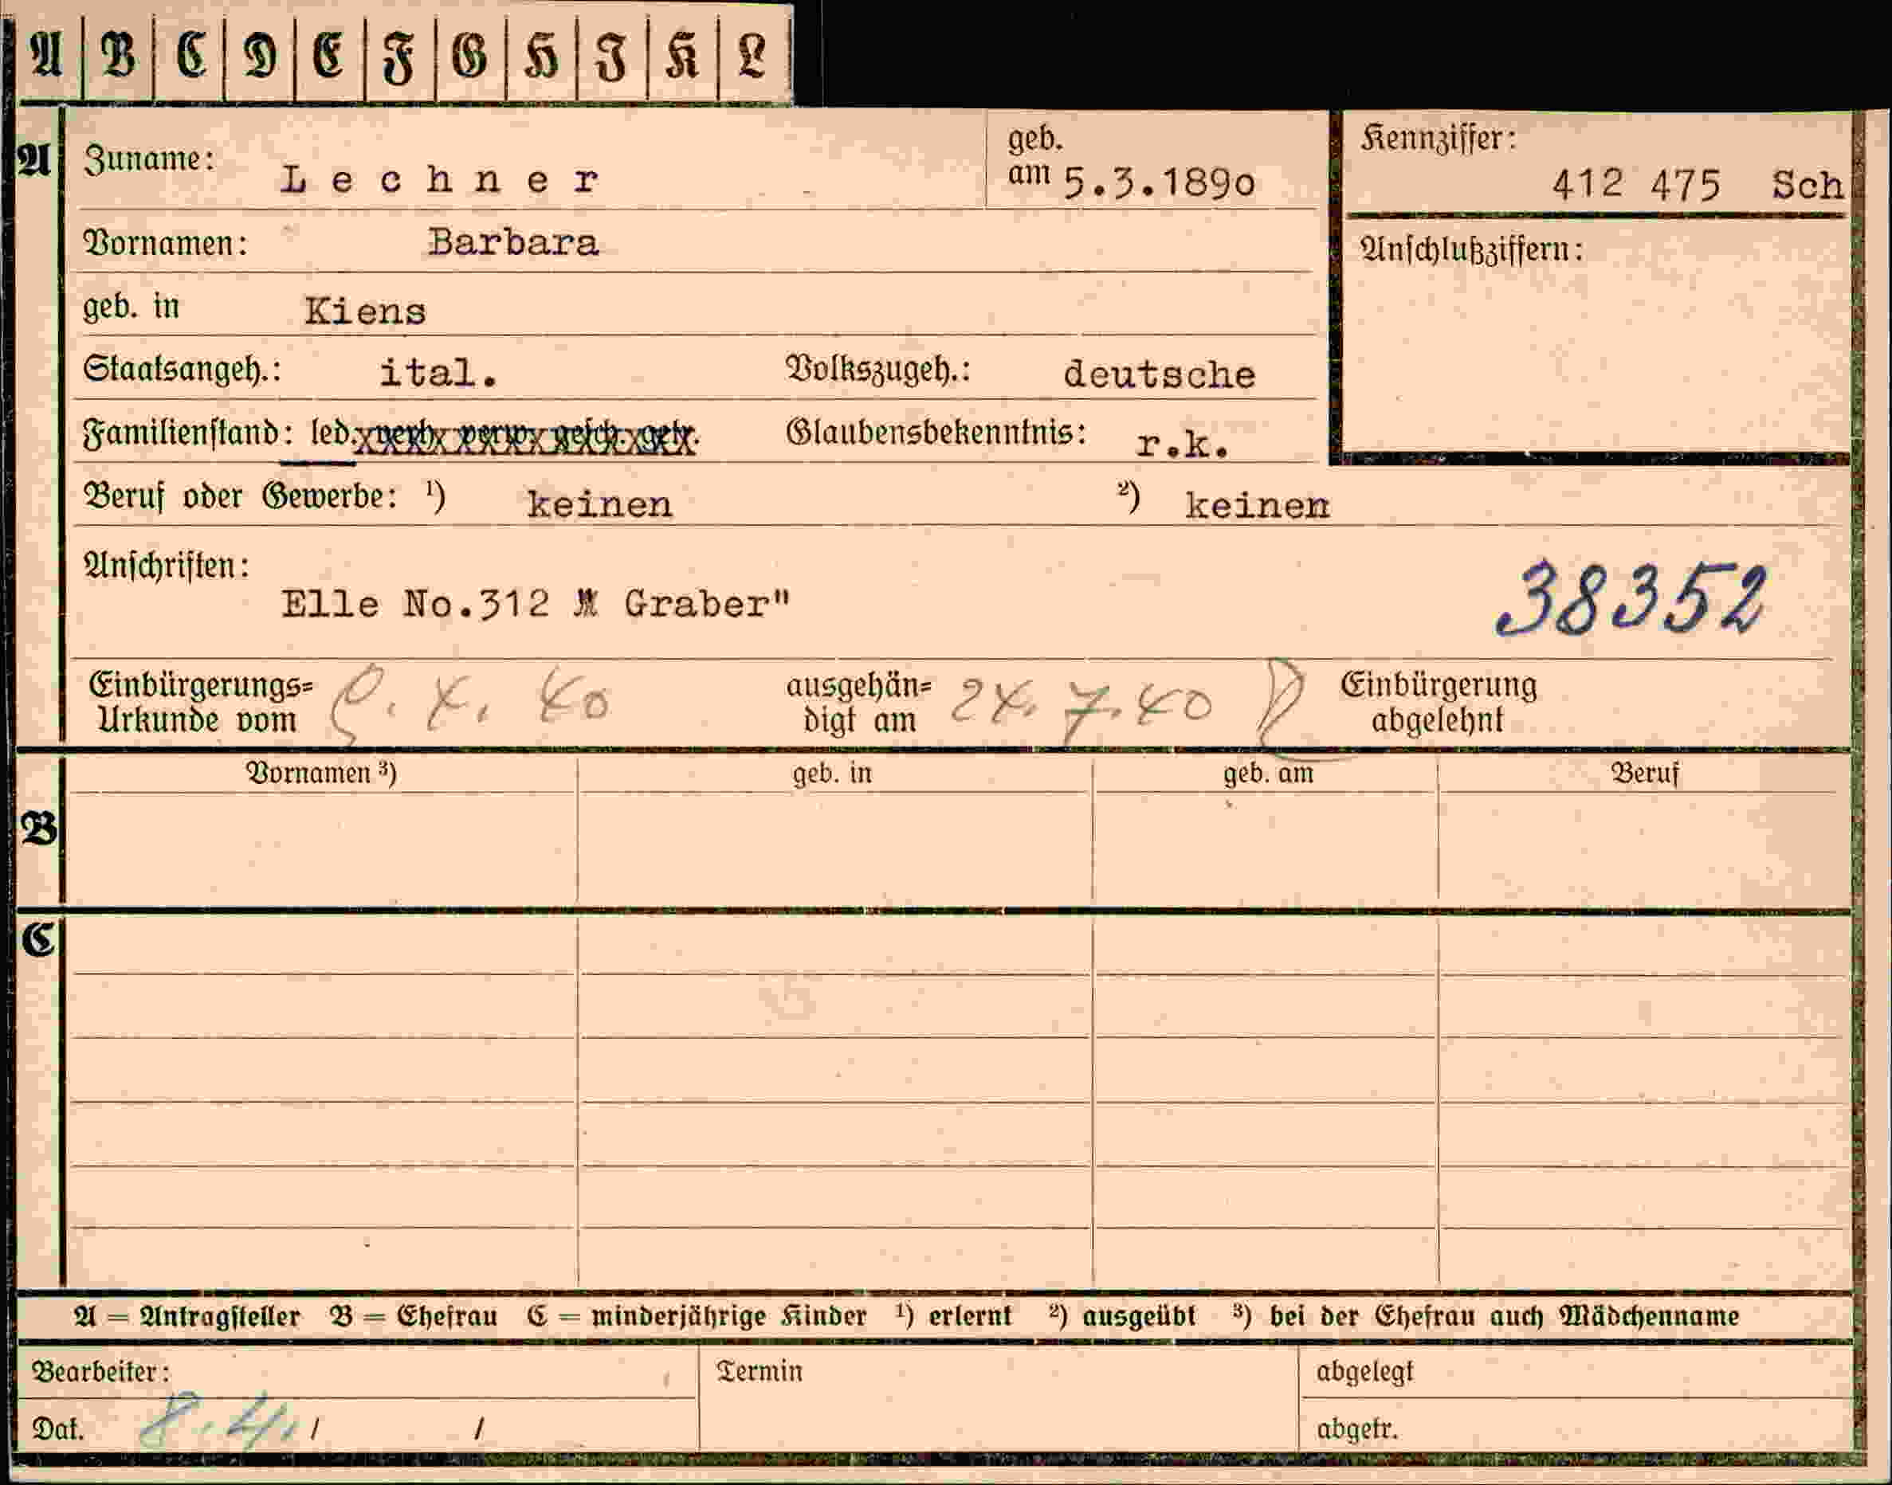
Task: Click the ethnicity value deutsche
Action: pos(1160,374)
